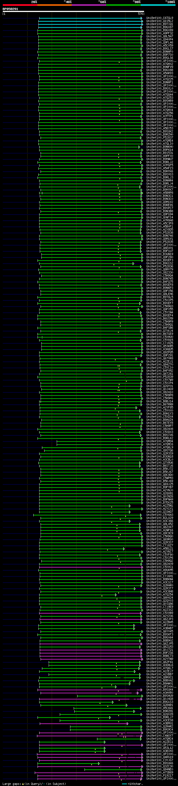Click the purple ~60% identity legend segment
This screenshot has width=178, height=786.
coord(89,5)
